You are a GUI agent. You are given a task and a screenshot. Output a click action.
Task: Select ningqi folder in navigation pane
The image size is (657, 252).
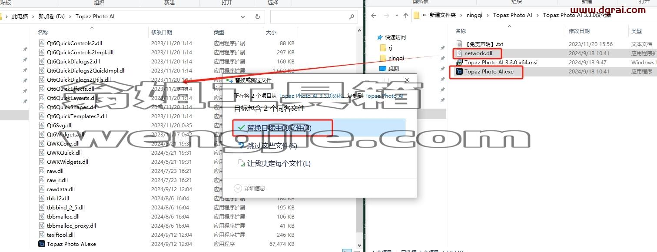396,58
